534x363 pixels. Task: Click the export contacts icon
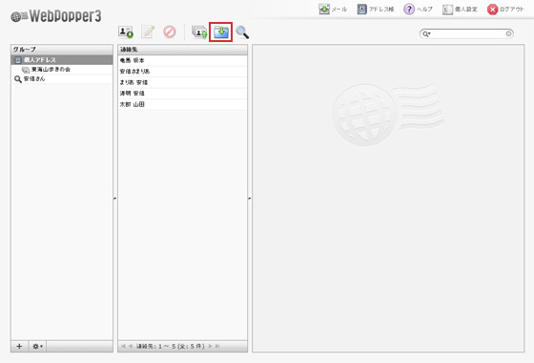199,32
